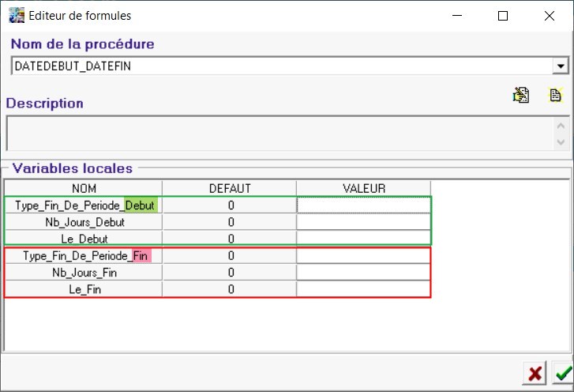
Task: Click the VALEUR column header
Action: [363, 188]
